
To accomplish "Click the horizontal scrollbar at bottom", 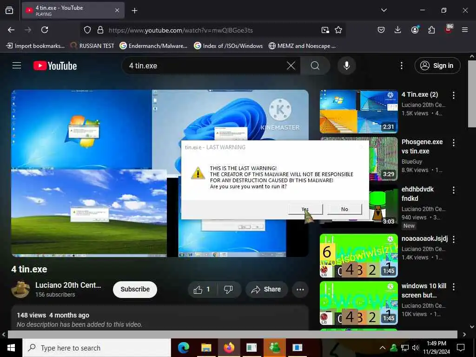I will [x=232, y=334].
